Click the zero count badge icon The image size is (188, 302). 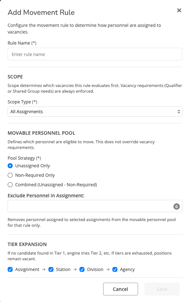click(176, 206)
